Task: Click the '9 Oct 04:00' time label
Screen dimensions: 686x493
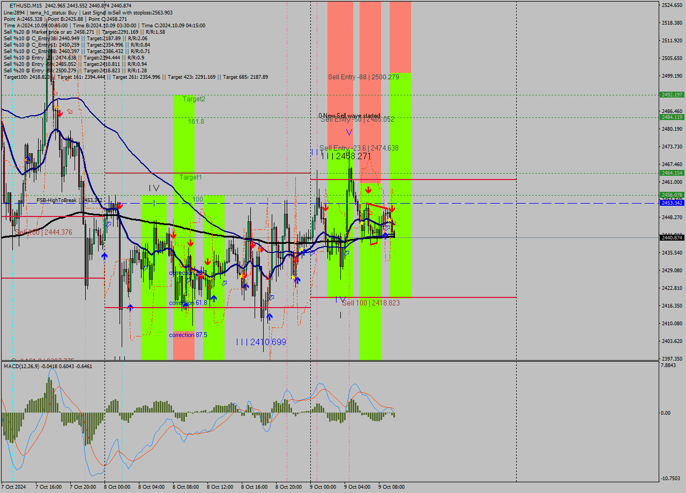Action: [x=357, y=487]
